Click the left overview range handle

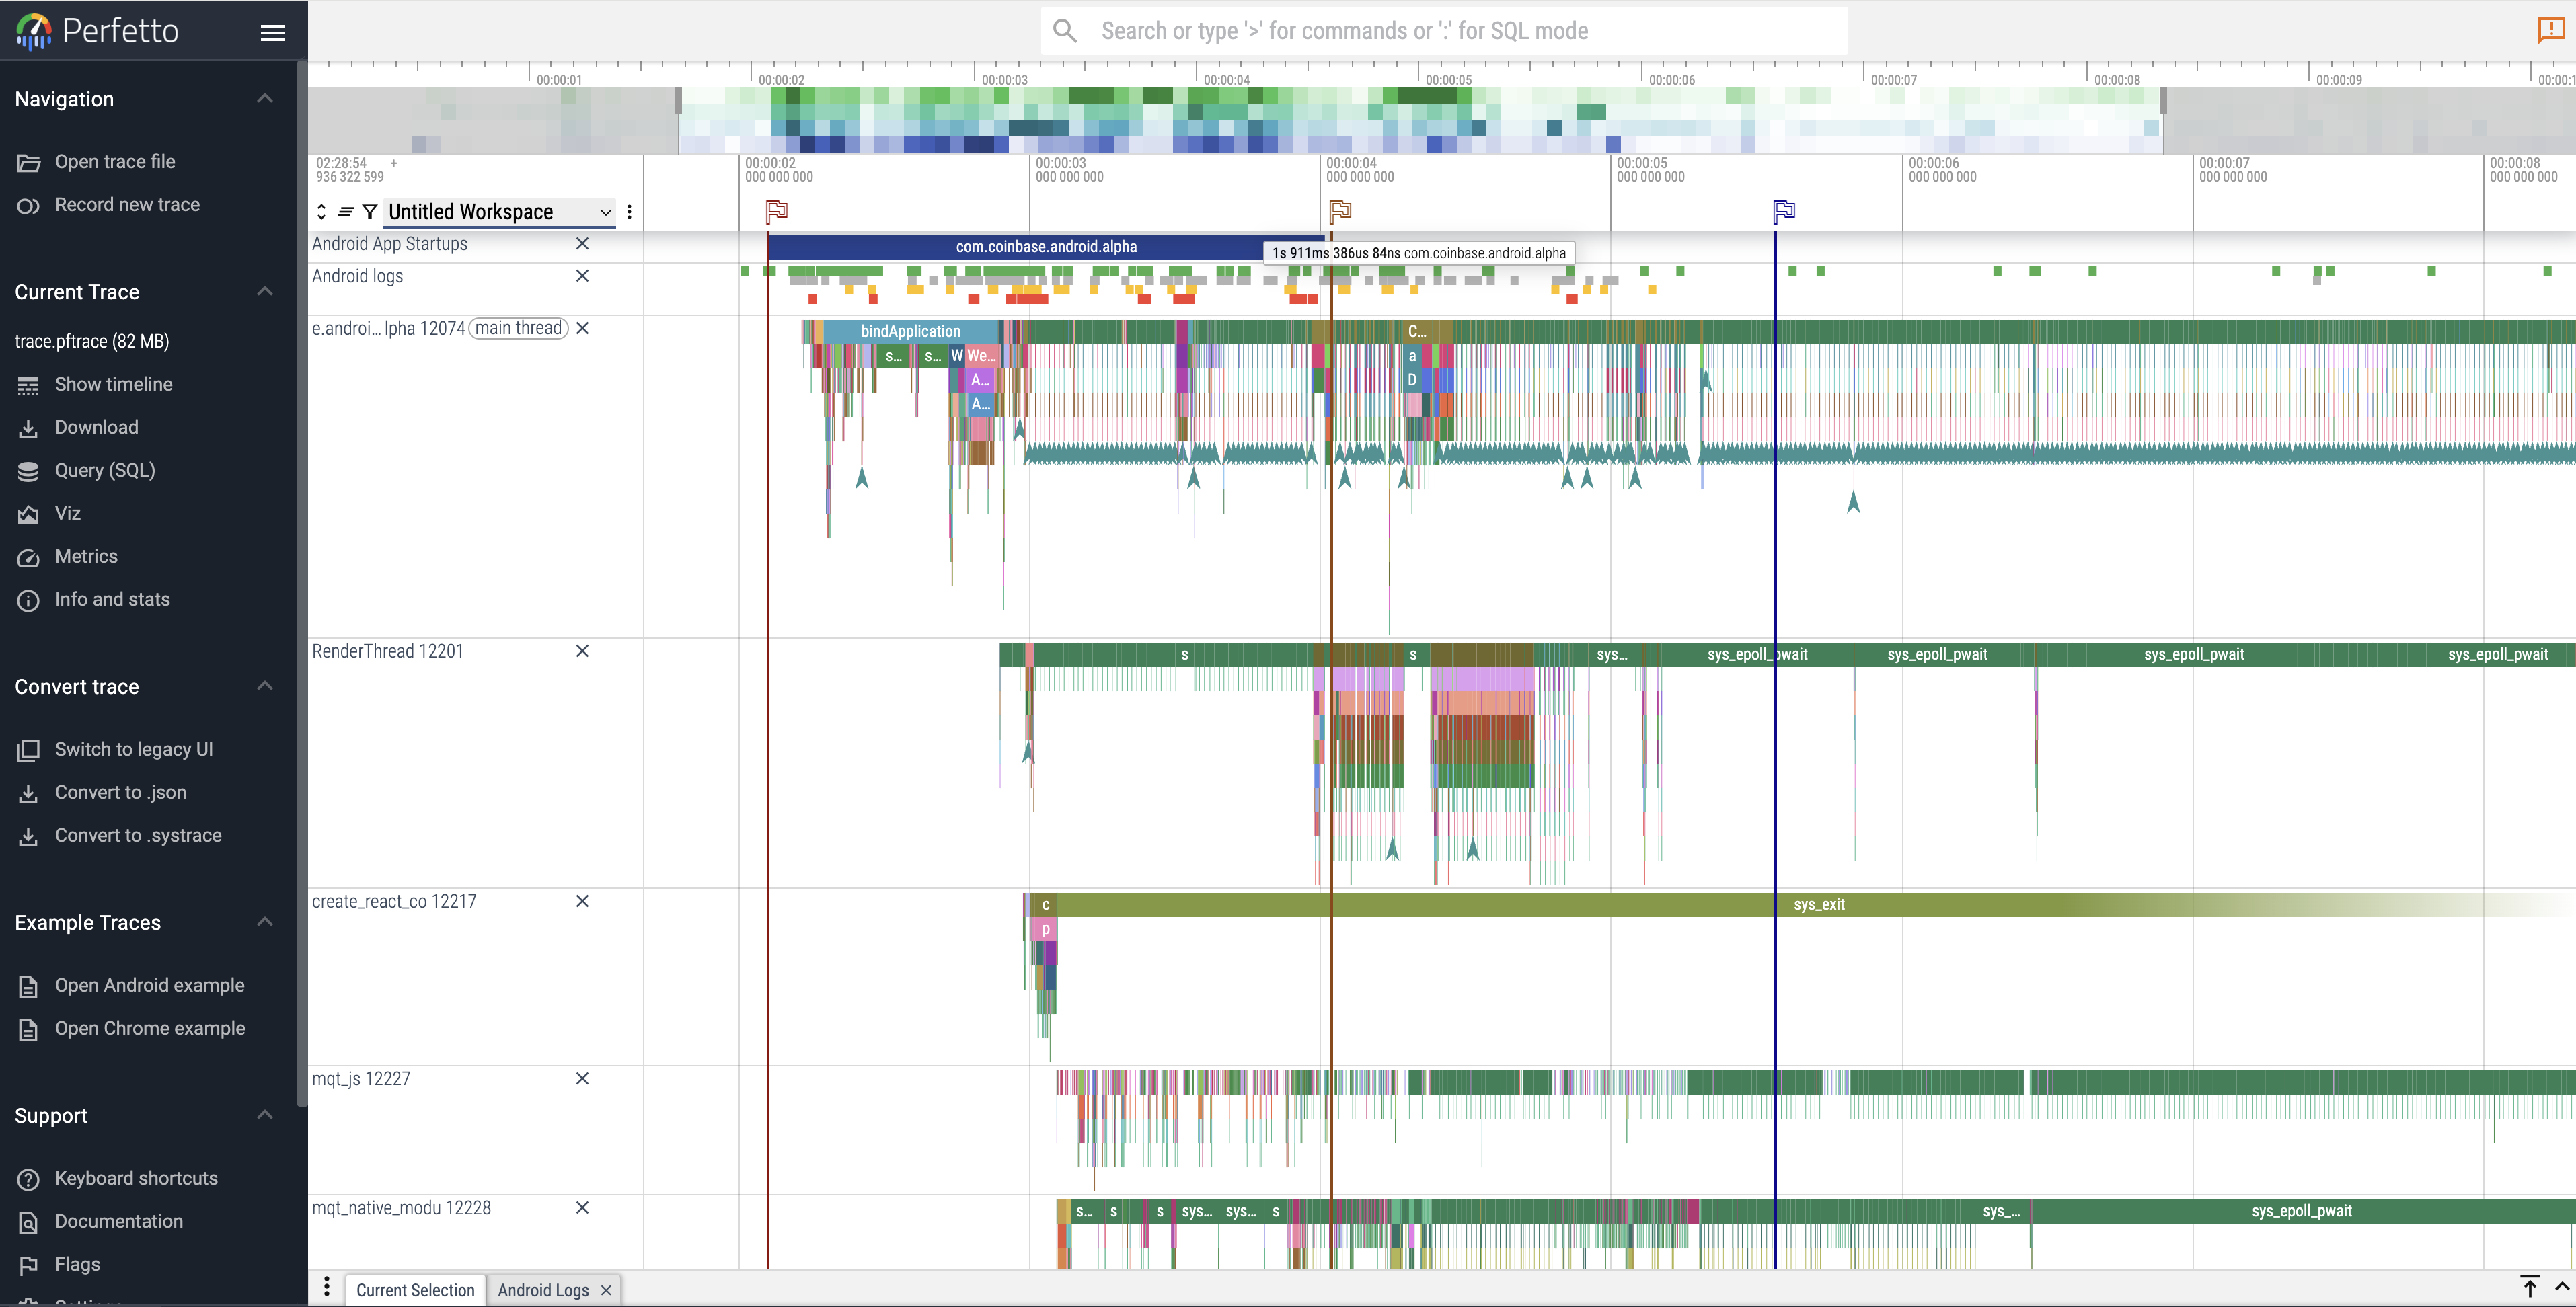pos(679,100)
